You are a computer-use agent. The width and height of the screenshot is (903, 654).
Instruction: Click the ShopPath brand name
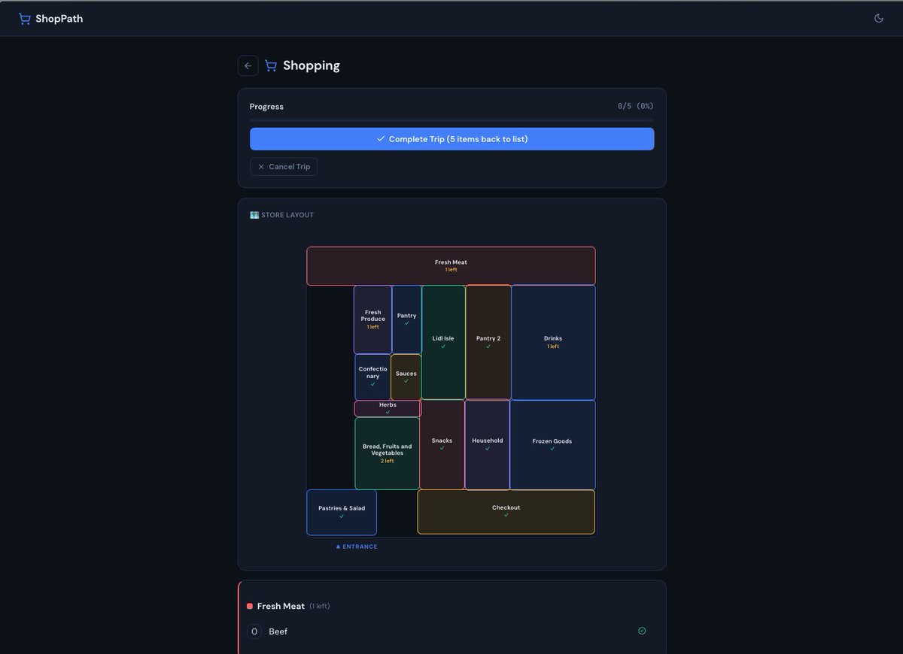point(59,19)
